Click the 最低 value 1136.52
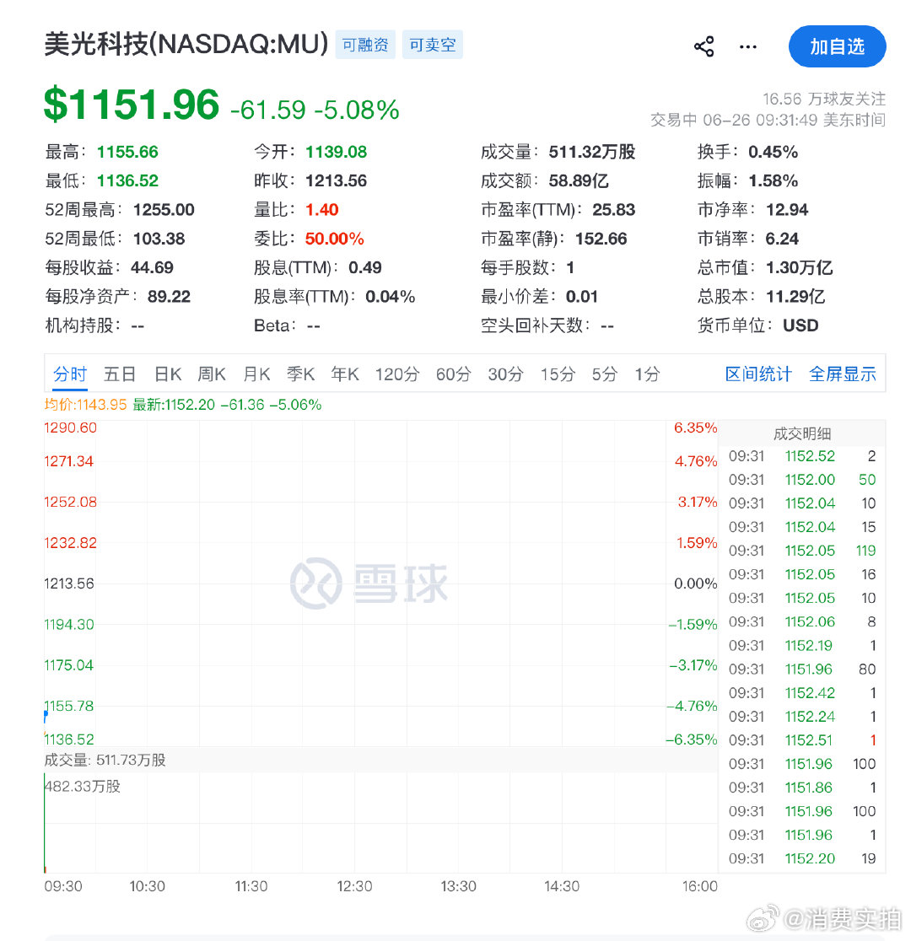Screen dimensions: 911x941 [127, 180]
